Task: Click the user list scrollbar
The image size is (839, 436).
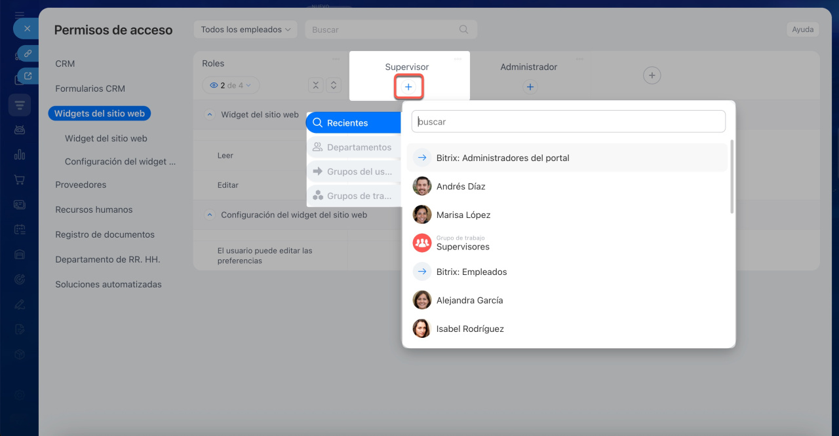Action: pyautogui.click(x=732, y=177)
